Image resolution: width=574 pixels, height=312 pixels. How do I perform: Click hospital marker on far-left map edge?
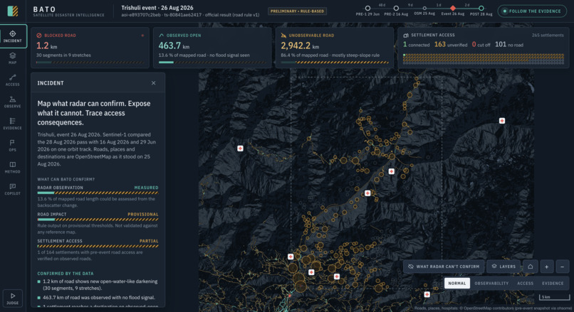pyautogui.click(x=240, y=149)
